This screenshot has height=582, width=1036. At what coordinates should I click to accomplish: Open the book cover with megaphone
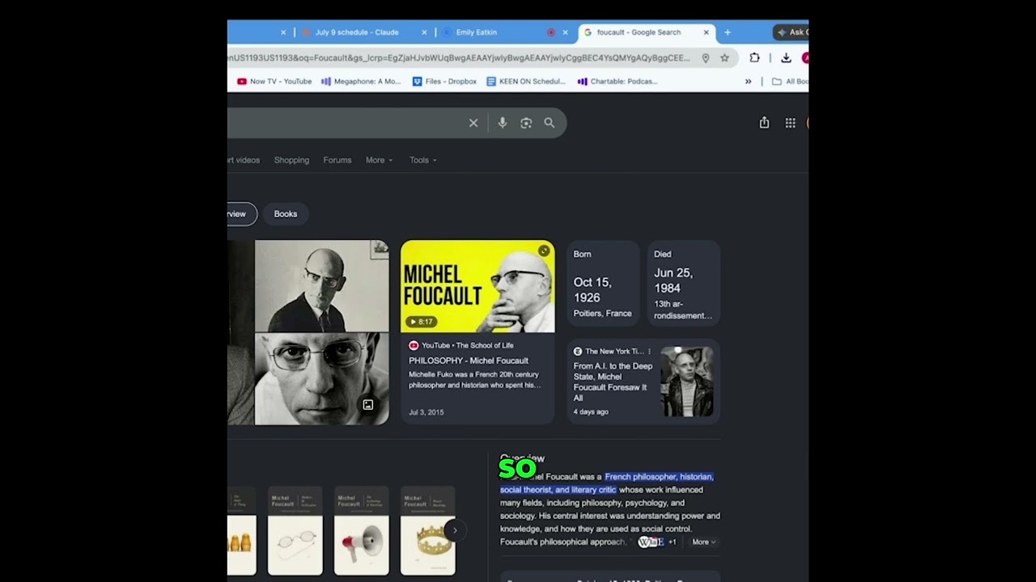coord(362,531)
